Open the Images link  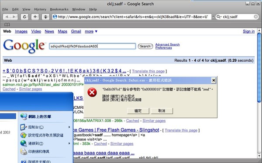click(21, 31)
